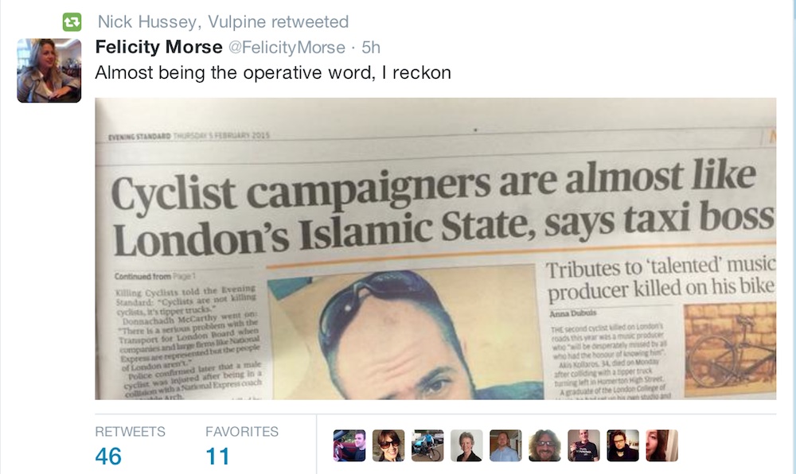Click the green retweet icon
This screenshot has width=796, height=474.
(x=72, y=21)
